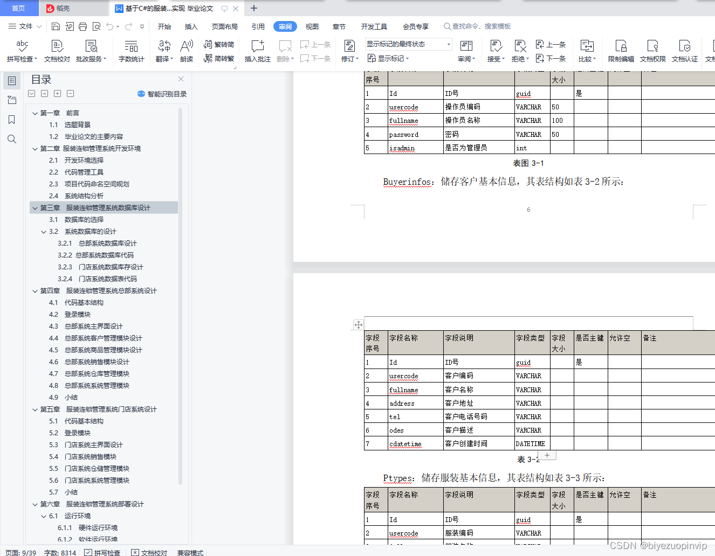
Task: Jump to 3.2.3 门店系统数据库存设计
Action: [100, 267]
